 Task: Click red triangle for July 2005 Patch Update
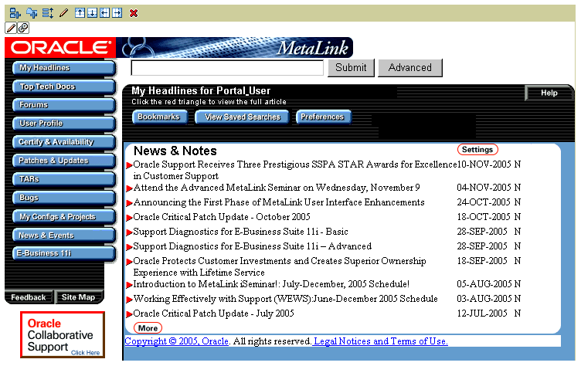[x=129, y=314]
